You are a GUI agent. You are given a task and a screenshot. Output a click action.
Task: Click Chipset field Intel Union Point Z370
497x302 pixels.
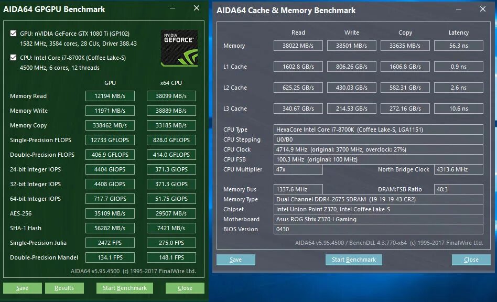point(379,209)
